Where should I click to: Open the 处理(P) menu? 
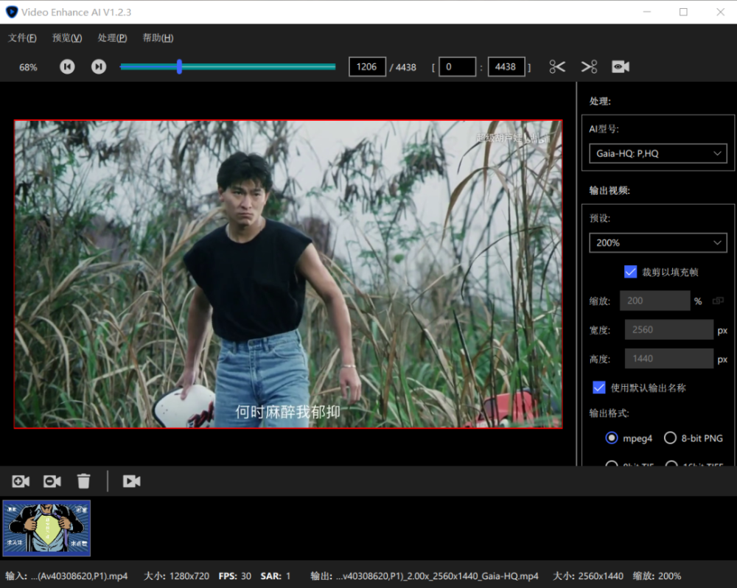pyautogui.click(x=112, y=38)
